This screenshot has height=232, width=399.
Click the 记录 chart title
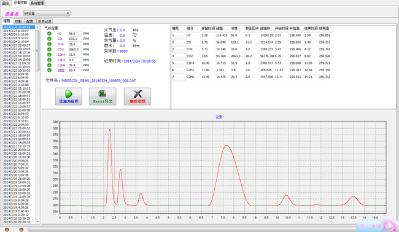coord(219,117)
